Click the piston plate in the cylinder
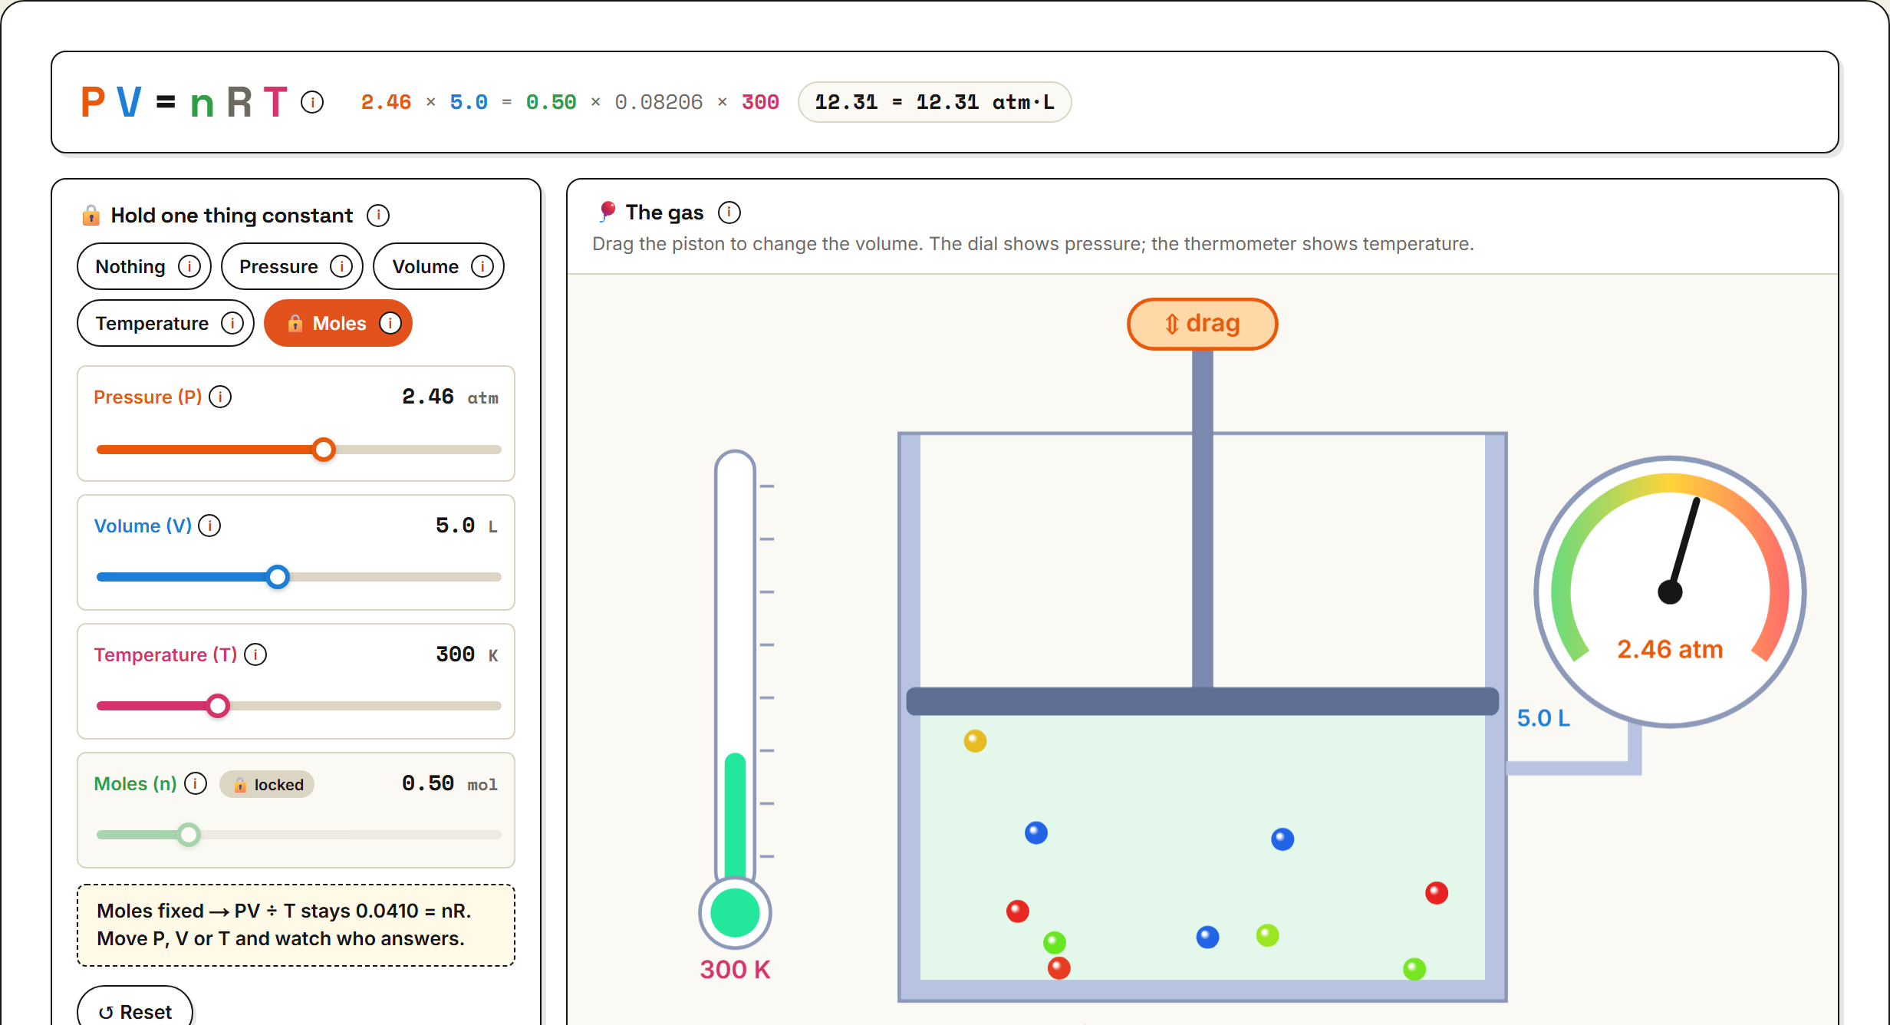The height and width of the screenshot is (1025, 1890). (1202, 701)
